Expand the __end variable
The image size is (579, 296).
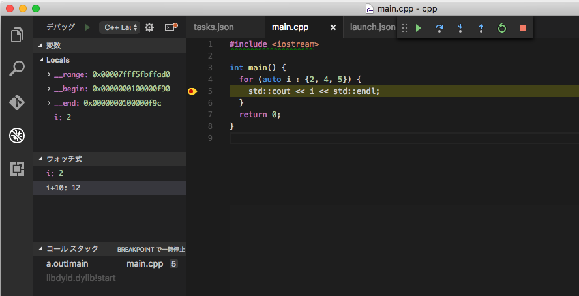tap(48, 103)
